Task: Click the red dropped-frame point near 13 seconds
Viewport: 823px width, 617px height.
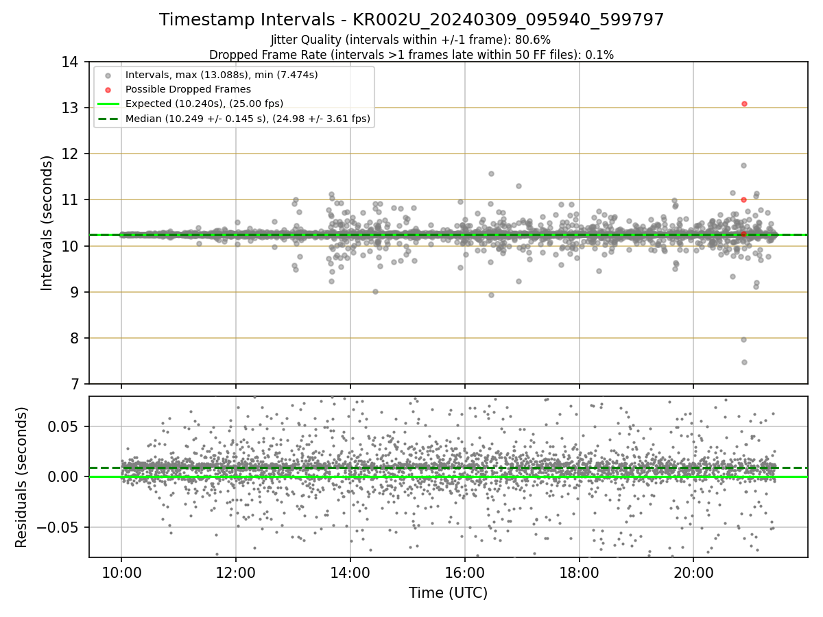Action: tap(744, 104)
